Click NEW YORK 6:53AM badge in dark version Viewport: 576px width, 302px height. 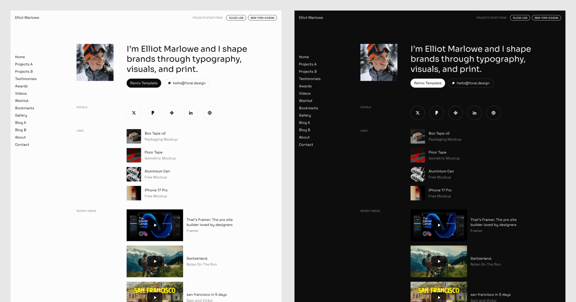click(546, 18)
